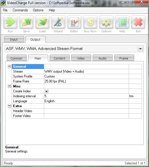
Task: Click the Indexing interval value 5
Action: [86, 96]
